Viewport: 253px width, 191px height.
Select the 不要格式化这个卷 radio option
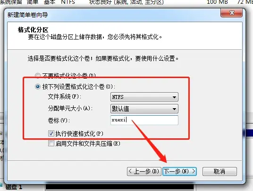tap(38, 75)
